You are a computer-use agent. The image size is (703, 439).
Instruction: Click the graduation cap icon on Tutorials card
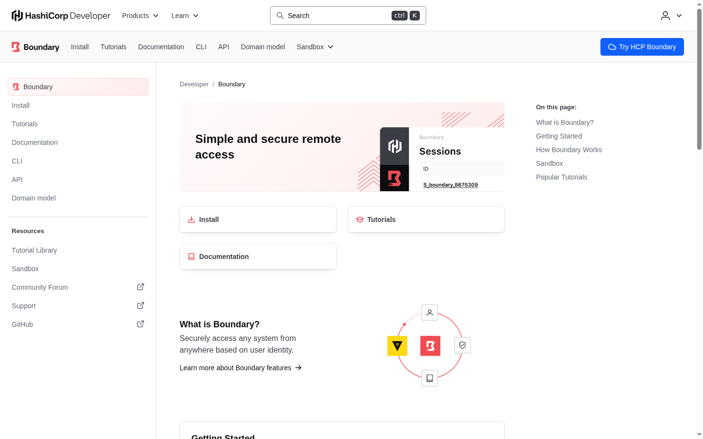[x=360, y=219]
